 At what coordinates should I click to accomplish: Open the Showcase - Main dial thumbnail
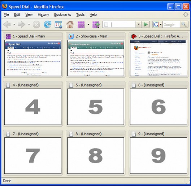[x=96, y=58]
